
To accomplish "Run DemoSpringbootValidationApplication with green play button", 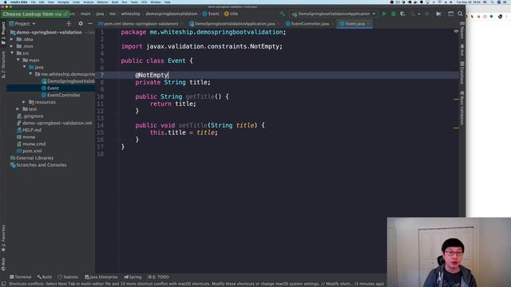I will click(384, 14).
